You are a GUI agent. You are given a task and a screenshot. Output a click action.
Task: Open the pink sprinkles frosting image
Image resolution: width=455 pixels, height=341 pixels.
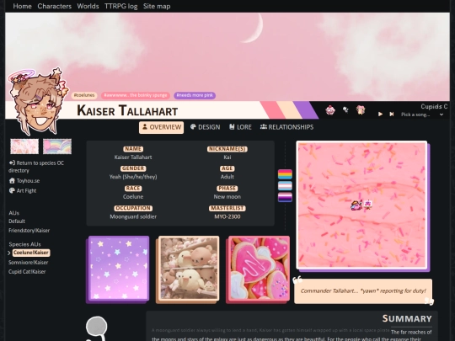tap(361, 205)
